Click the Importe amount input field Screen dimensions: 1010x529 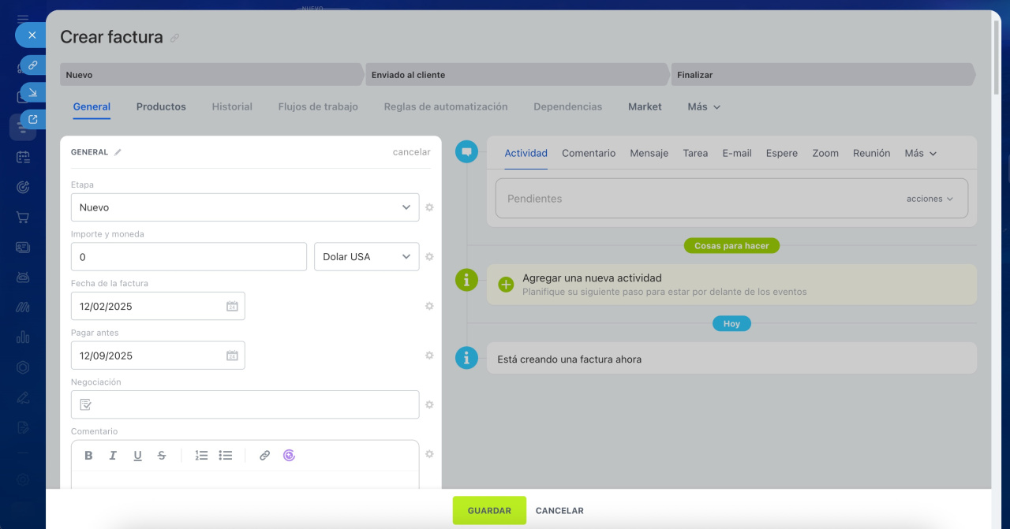[189, 257]
